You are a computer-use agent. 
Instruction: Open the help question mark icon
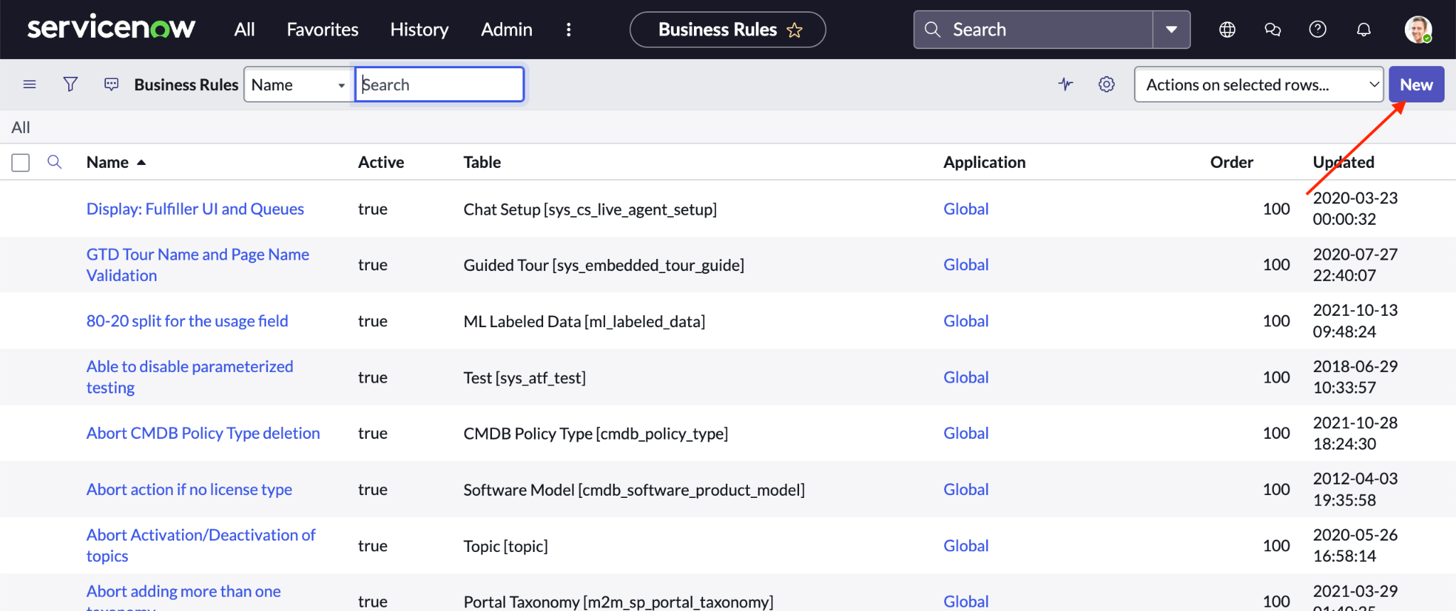tap(1317, 30)
